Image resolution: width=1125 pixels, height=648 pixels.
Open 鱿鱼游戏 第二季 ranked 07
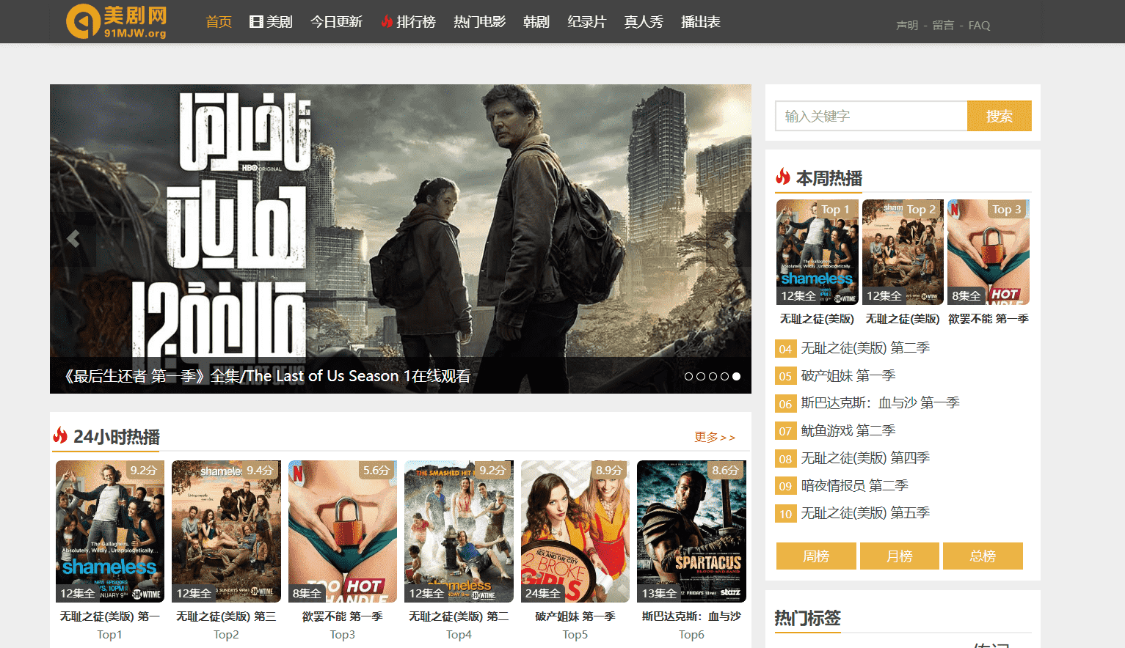tap(848, 431)
